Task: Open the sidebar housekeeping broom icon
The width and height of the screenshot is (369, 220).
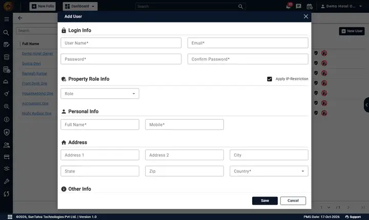Action: (7, 94)
